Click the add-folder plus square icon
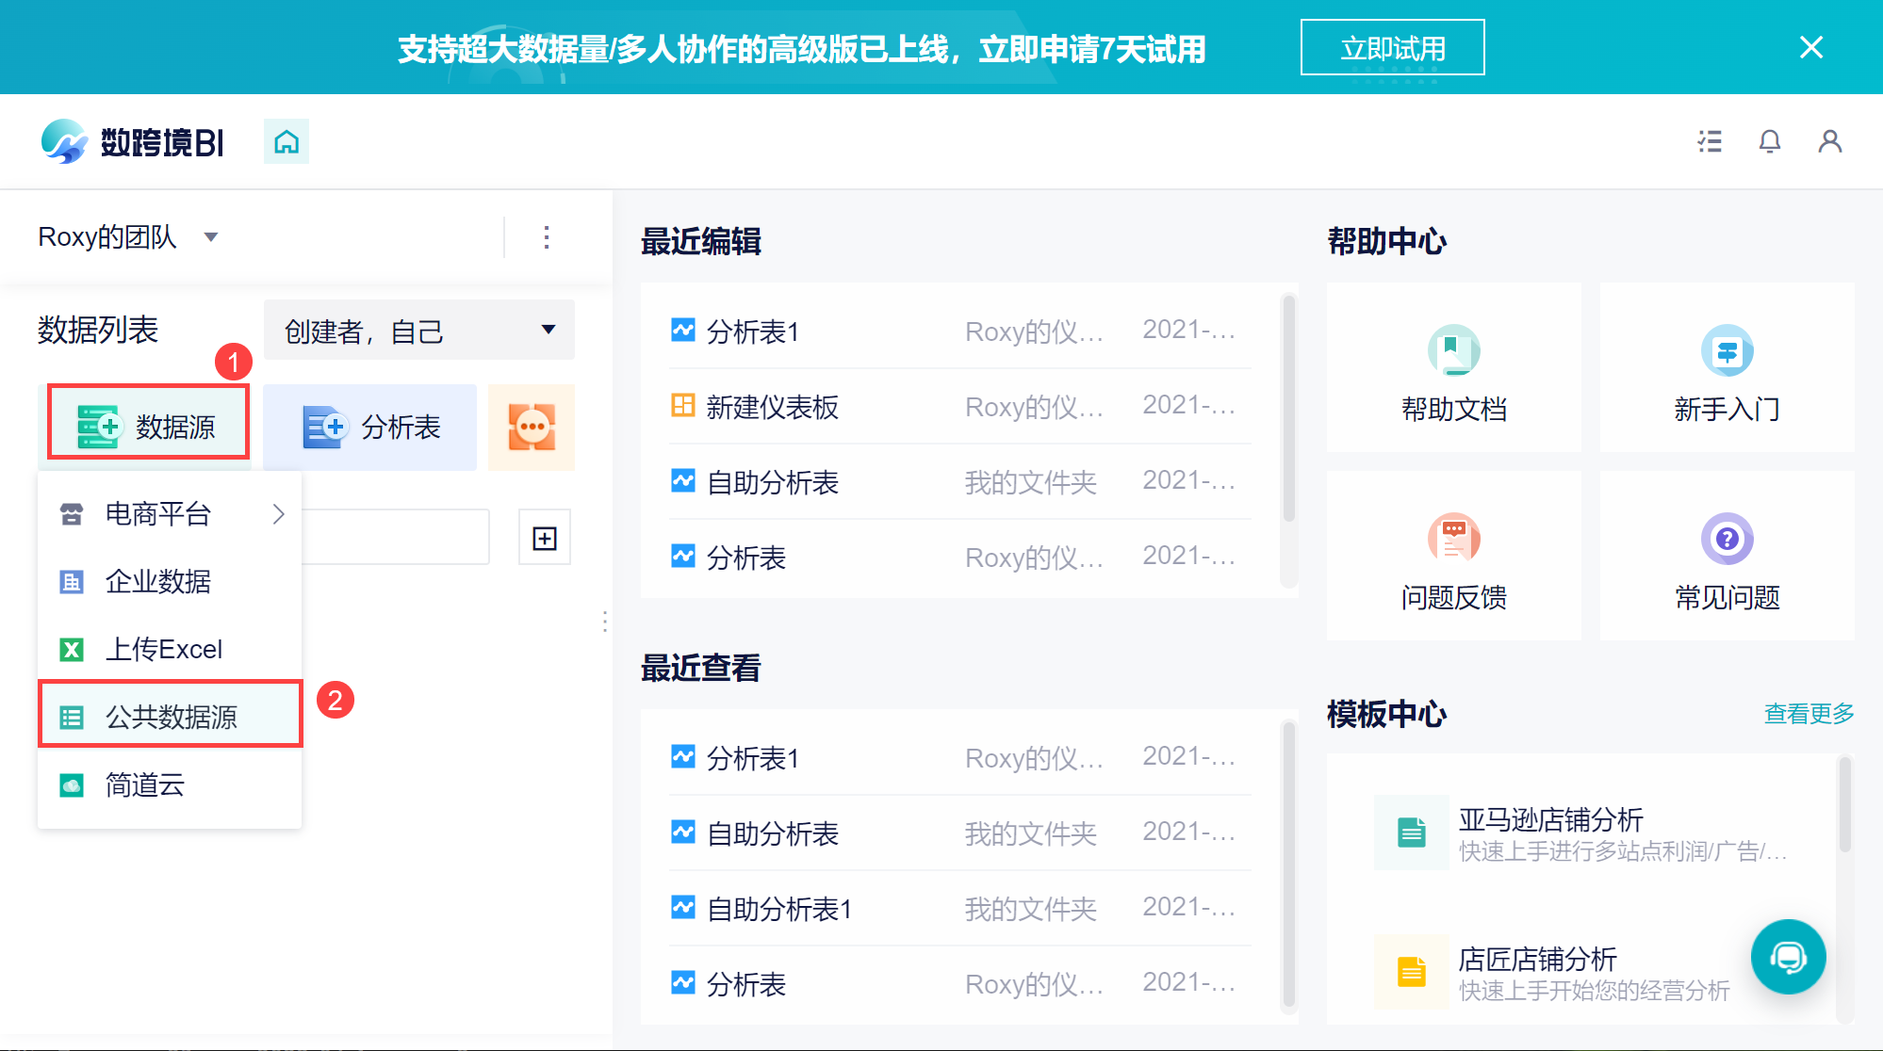The image size is (1883, 1051). (x=545, y=539)
